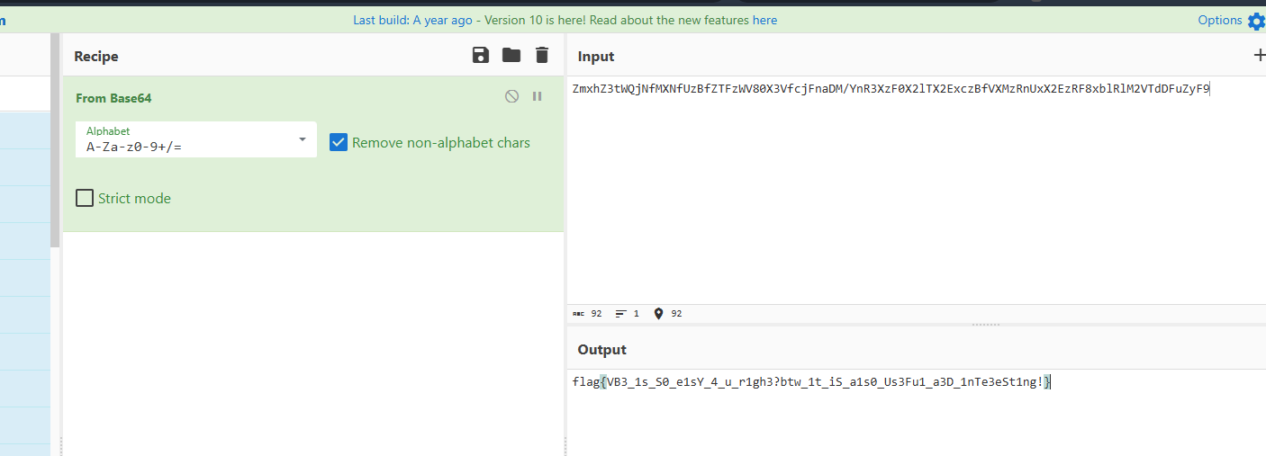Image resolution: width=1266 pixels, height=456 pixels.
Task: Click the From Base64 operation title
Action: pos(113,98)
